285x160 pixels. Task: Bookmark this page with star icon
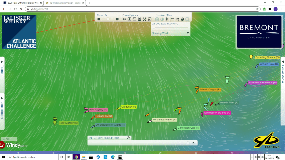click(257, 9)
